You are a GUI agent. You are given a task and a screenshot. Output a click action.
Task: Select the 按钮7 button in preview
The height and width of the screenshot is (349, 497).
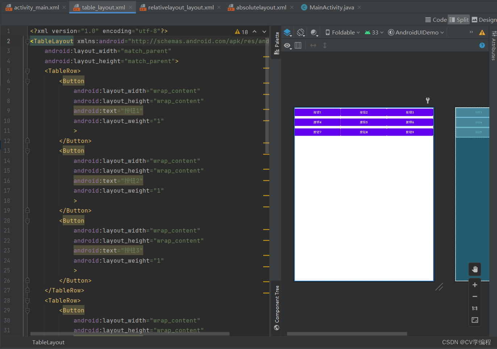click(318, 132)
